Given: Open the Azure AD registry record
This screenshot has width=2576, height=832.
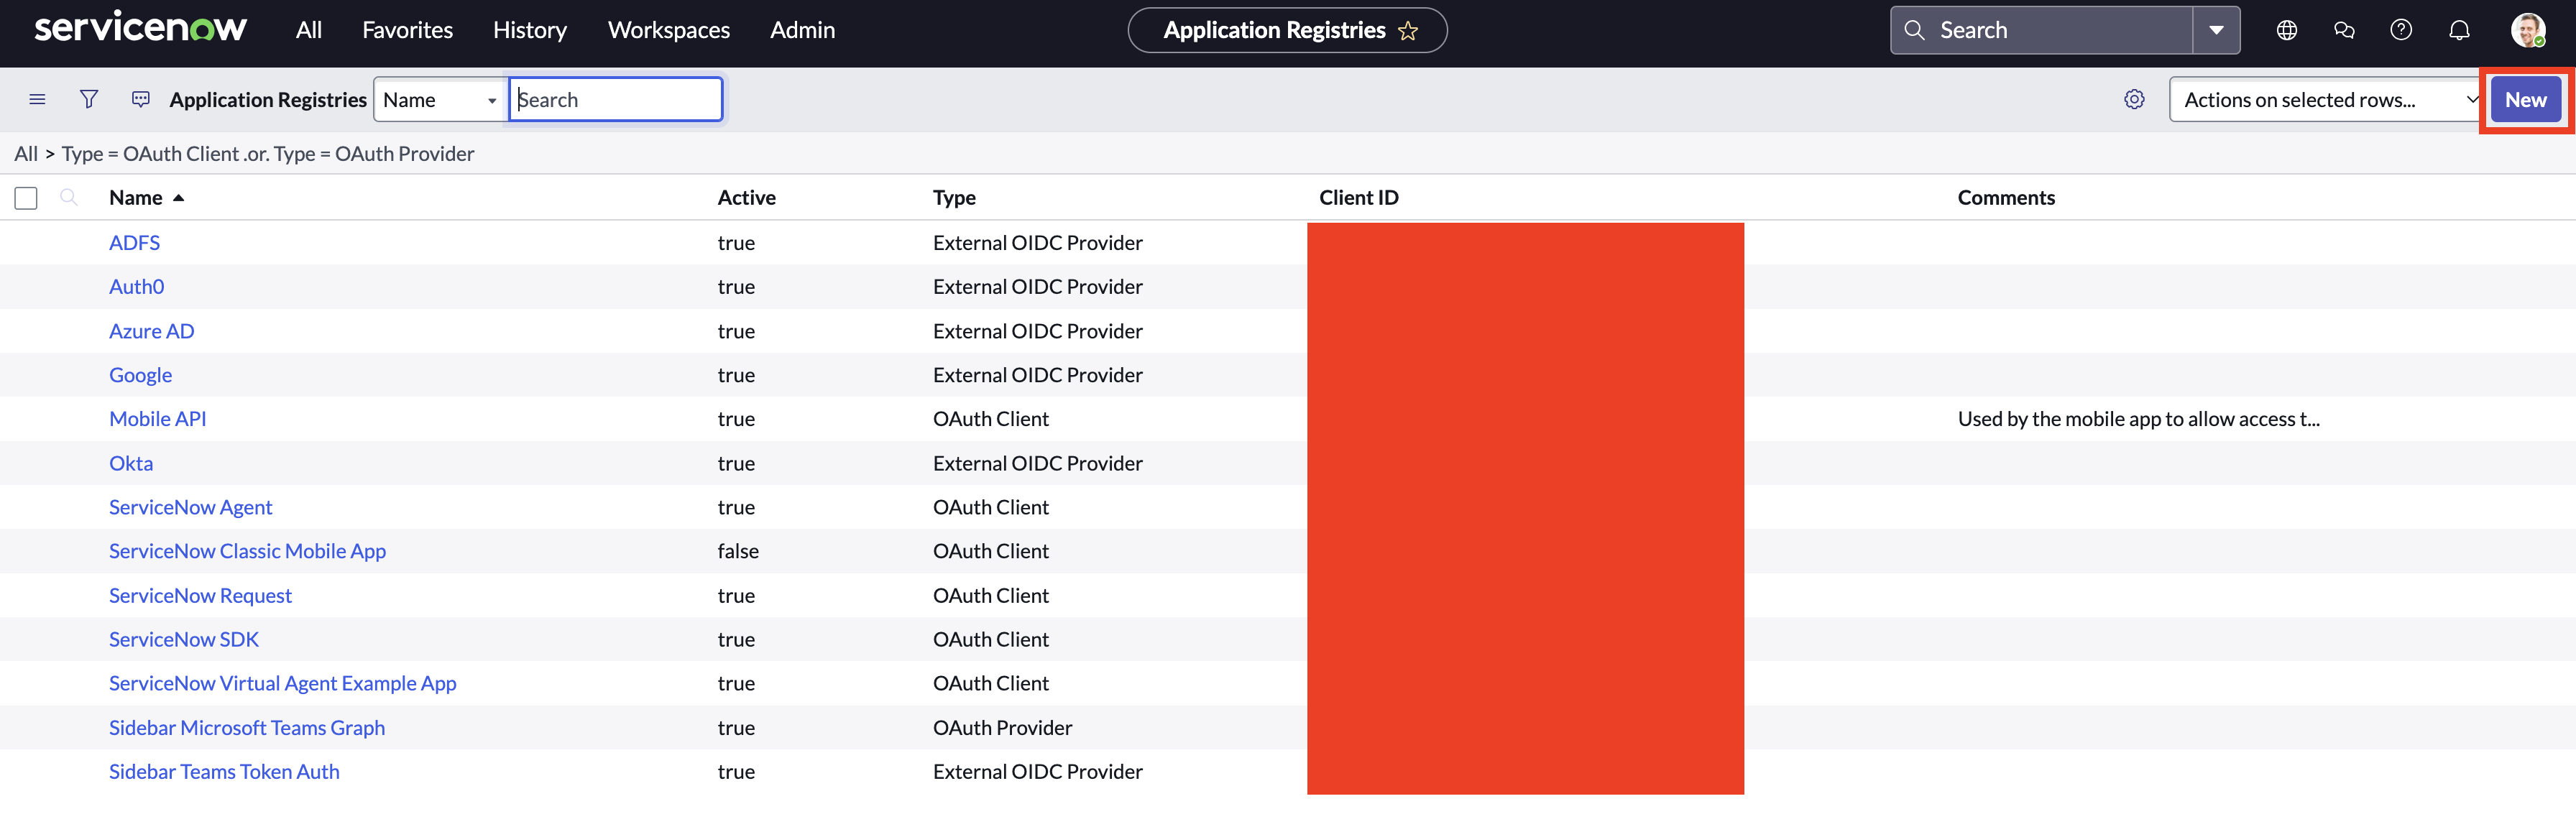Looking at the screenshot, I should tap(151, 331).
